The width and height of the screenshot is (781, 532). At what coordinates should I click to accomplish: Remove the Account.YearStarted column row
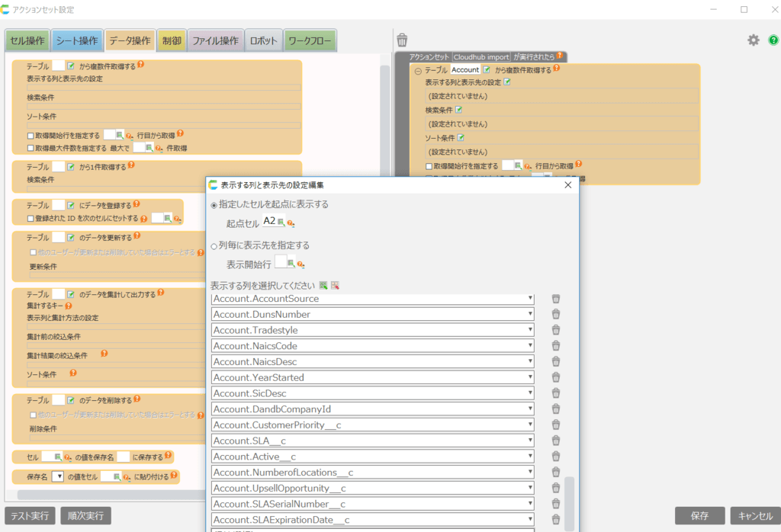pyautogui.click(x=556, y=377)
